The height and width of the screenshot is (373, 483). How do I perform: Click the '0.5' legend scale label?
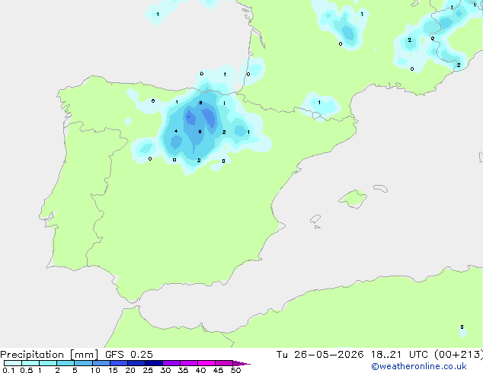[26, 370]
